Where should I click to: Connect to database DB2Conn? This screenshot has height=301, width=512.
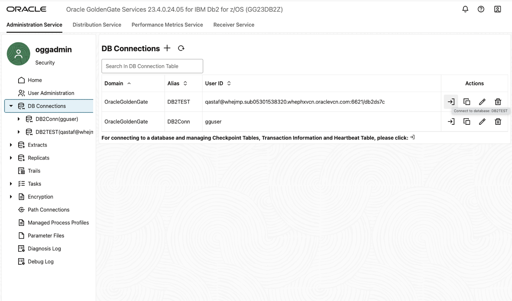(451, 122)
